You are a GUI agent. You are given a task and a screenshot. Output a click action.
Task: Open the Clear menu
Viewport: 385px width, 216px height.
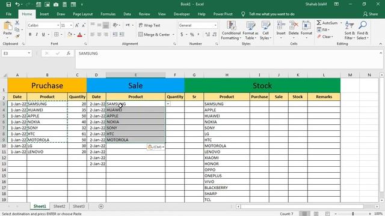[325, 37]
